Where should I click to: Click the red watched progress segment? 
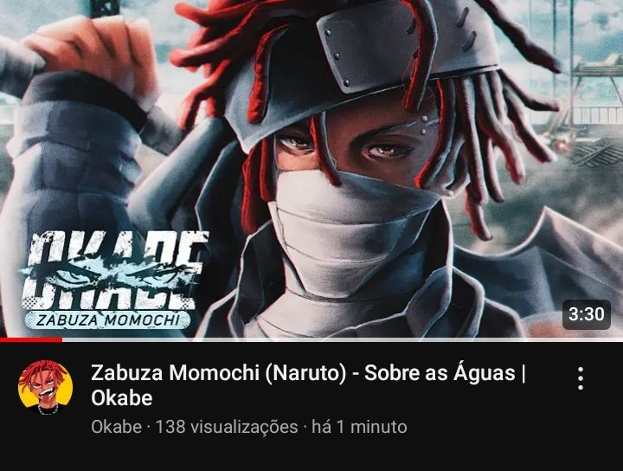[x=31, y=340]
